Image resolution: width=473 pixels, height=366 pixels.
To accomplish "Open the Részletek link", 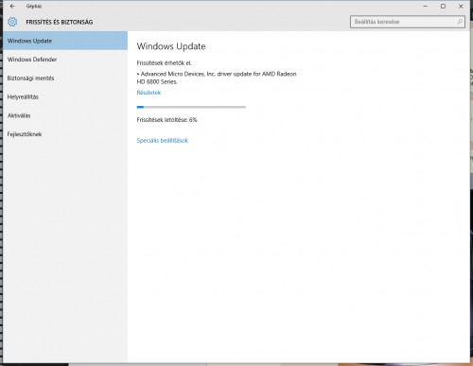I will pos(149,93).
